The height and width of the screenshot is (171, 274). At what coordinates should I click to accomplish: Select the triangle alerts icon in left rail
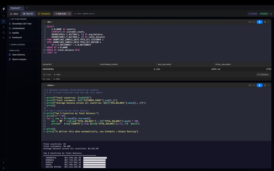[x=3, y=32]
